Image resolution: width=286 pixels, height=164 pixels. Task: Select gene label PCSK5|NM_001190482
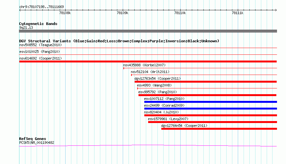[37, 143]
